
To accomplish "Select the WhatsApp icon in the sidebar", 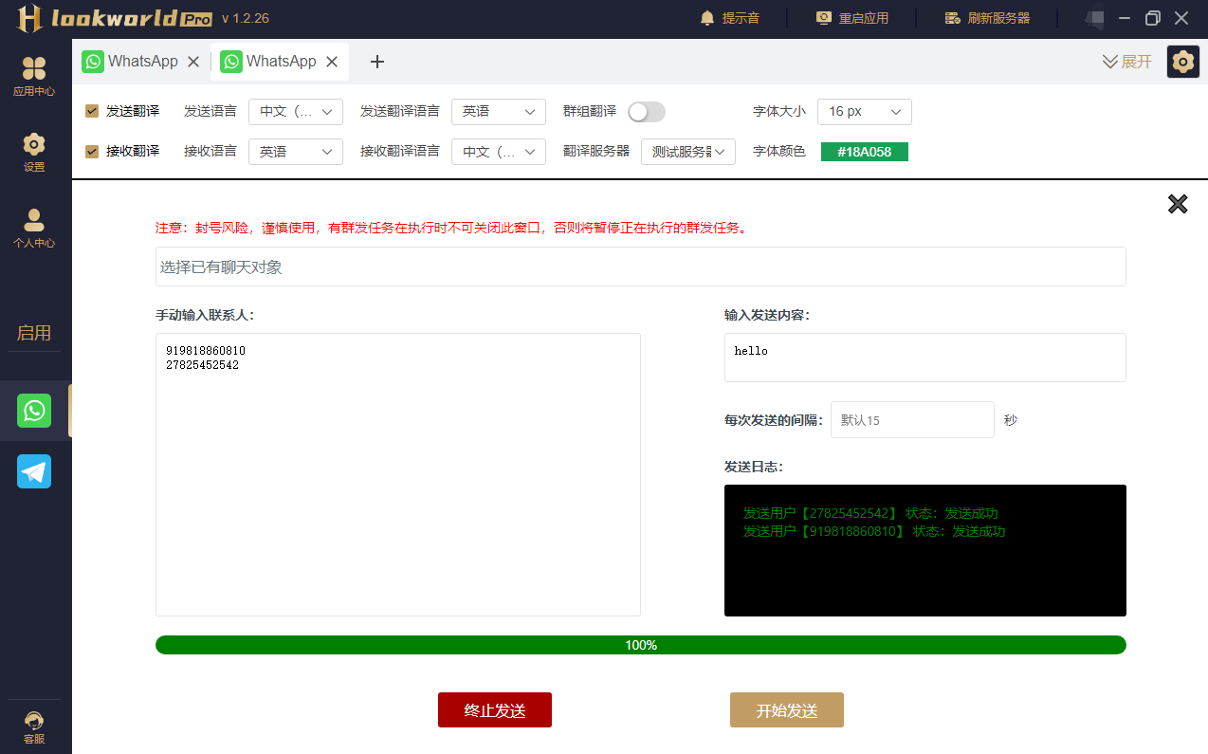I will click(x=34, y=411).
